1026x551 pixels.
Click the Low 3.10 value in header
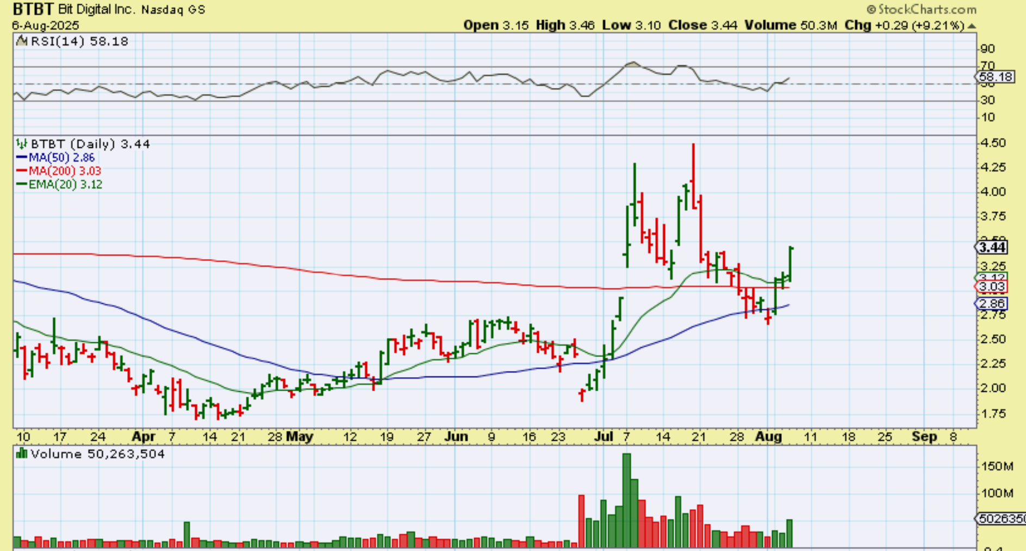(632, 25)
